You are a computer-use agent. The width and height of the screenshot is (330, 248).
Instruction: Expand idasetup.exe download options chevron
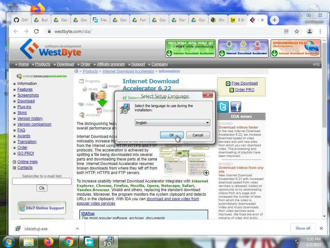[x=77, y=229]
